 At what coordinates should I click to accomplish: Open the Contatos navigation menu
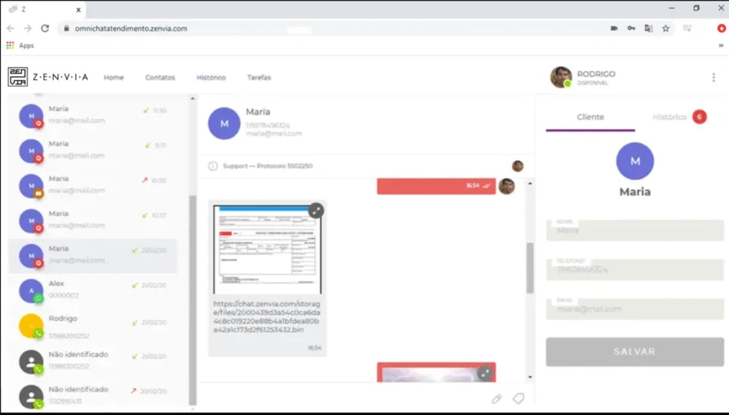tap(159, 77)
